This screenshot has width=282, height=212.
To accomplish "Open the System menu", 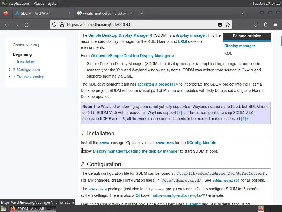I will click(x=54, y=3).
